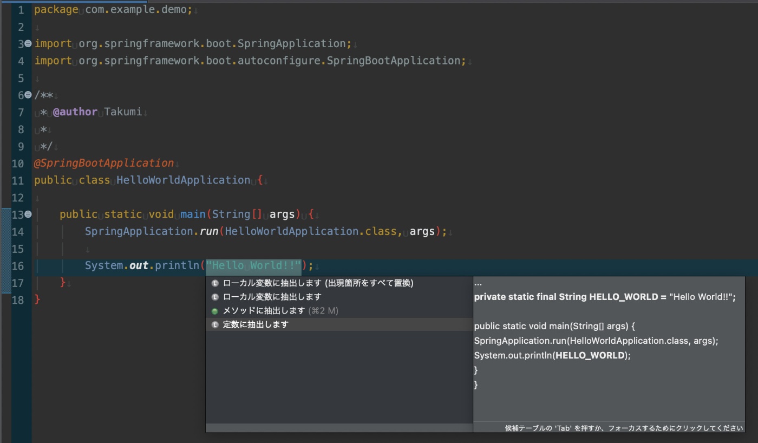
Task: Click the "import" keyword on line 4
Action: (x=53, y=61)
